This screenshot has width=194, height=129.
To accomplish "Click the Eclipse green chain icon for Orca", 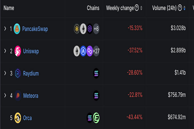I will coord(96,118).
